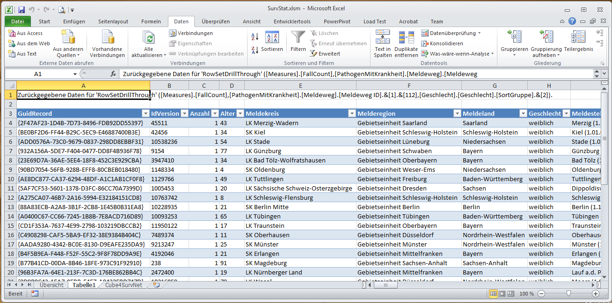The image size is (612, 303).
Task: Open Text in Spalten tool
Action: tap(383, 38)
